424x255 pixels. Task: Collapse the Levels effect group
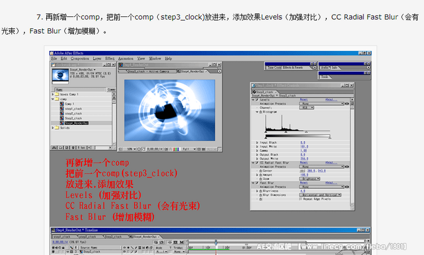253,100
